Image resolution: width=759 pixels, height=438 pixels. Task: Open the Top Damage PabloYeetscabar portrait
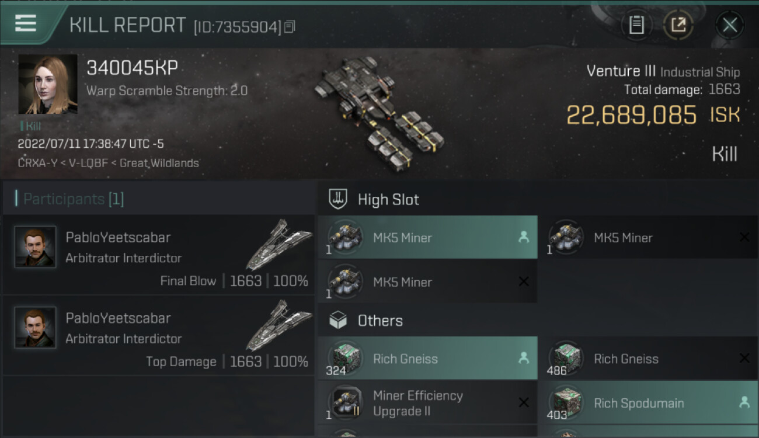point(36,328)
